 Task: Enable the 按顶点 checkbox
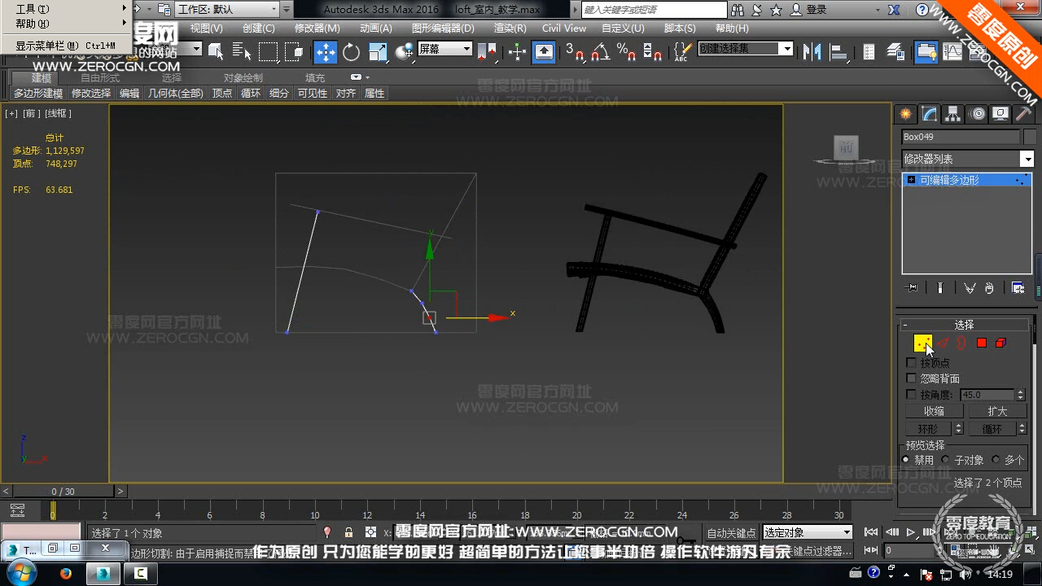pyautogui.click(x=911, y=362)
